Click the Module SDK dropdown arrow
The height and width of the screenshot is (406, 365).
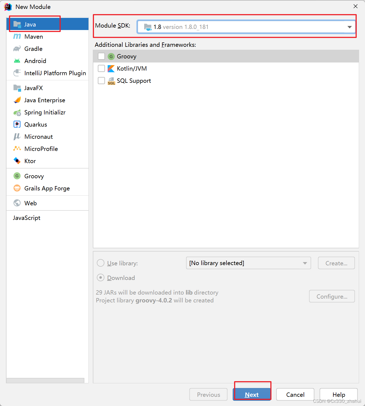pos(350,27)
